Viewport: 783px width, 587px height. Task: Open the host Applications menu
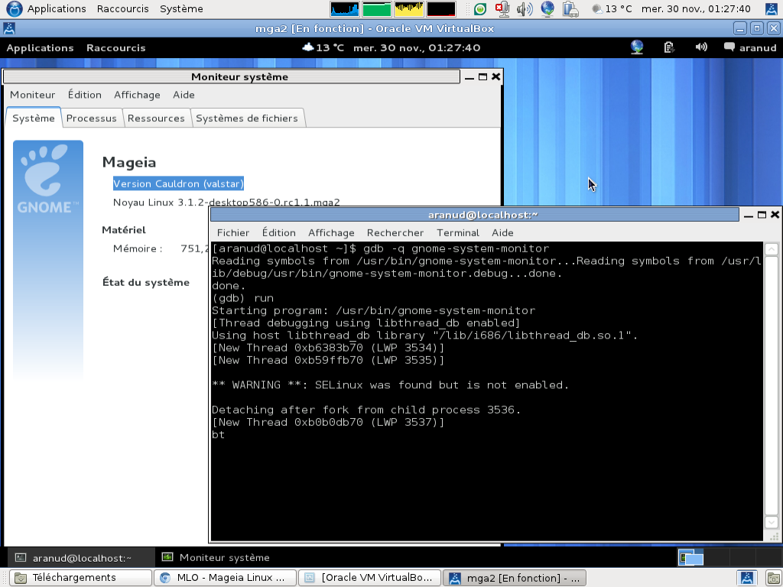(x=57, y=9)
